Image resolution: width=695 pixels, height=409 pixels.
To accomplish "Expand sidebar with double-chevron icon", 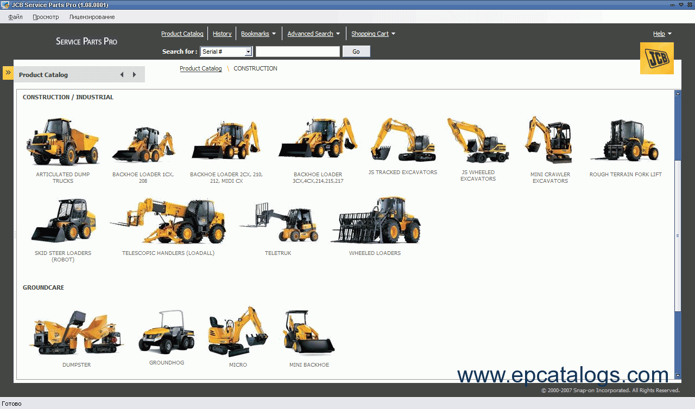I will click(8, 73).
